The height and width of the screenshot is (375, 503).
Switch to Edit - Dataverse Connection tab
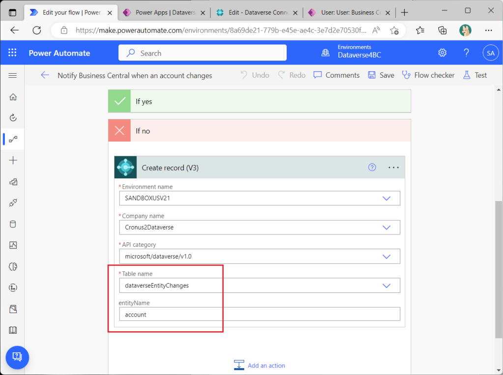point(257,12)
